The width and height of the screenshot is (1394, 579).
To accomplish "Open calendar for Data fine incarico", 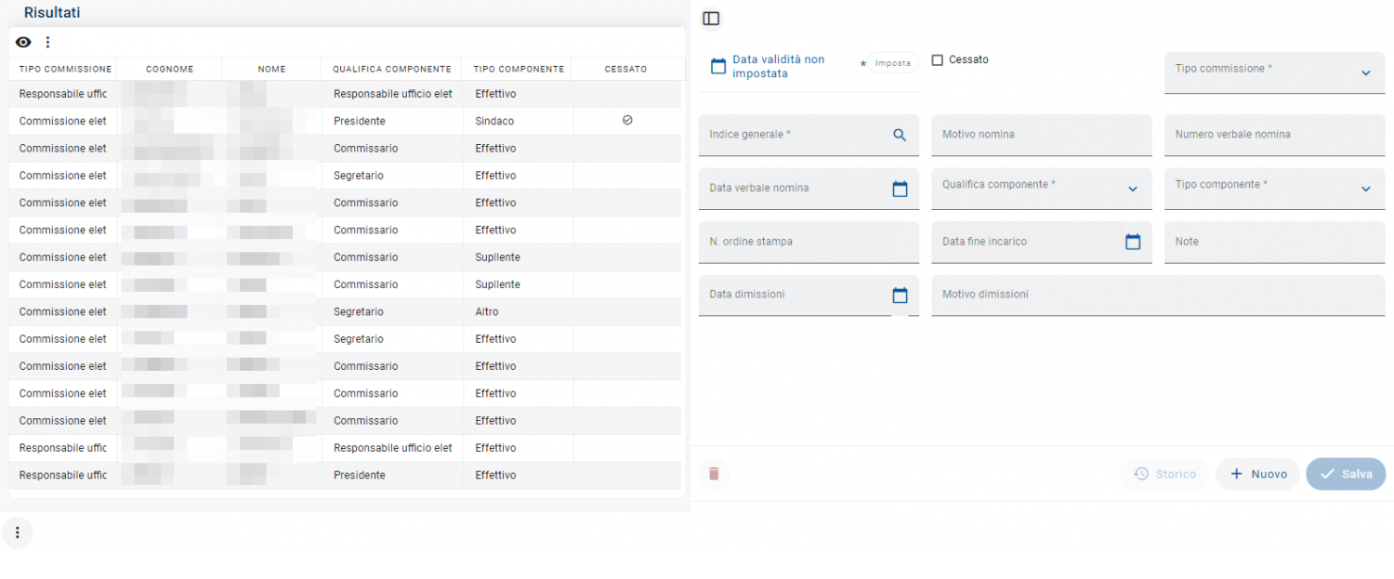I will pyautogui.click(x=1132, y=242).
